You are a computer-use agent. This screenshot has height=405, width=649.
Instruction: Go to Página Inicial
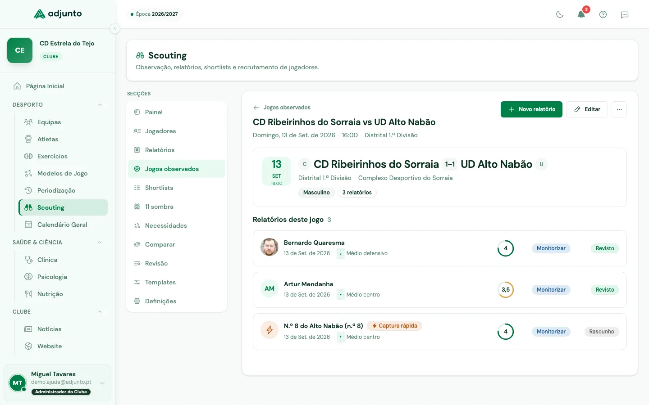coord(58,86)
